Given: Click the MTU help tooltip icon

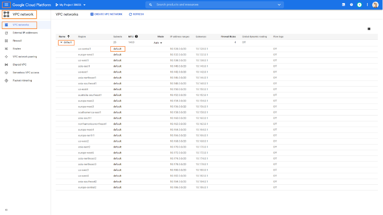Looking at the screenshot, I should [x=136, y=36].
